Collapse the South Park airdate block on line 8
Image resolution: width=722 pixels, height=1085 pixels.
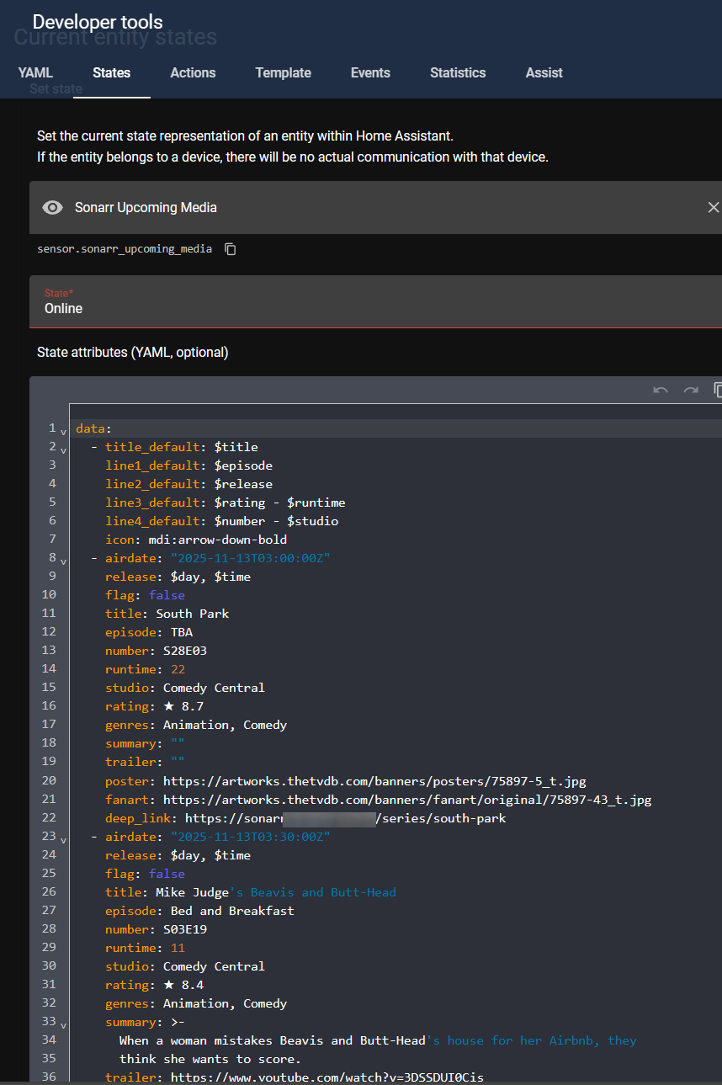click(63, 560)
